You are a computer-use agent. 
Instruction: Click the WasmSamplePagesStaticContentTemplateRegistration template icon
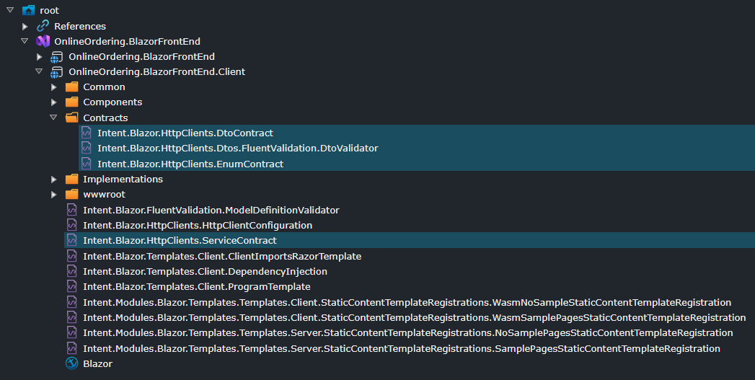pos(71,317)
